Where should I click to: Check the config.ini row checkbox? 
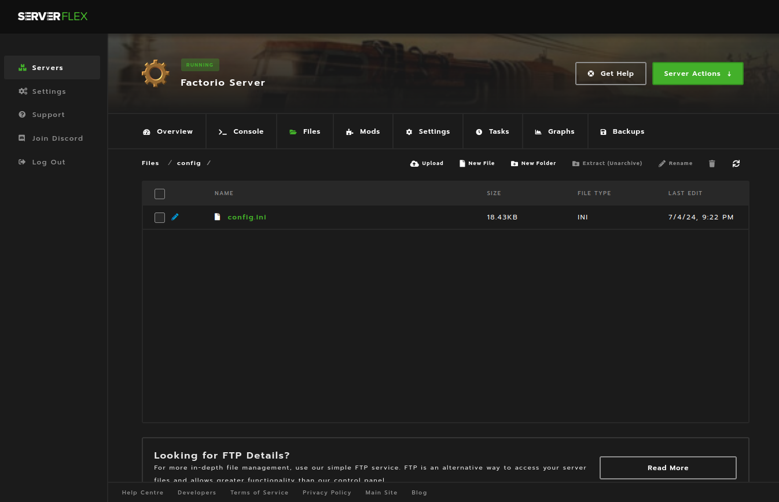click(x=160, y=218)
